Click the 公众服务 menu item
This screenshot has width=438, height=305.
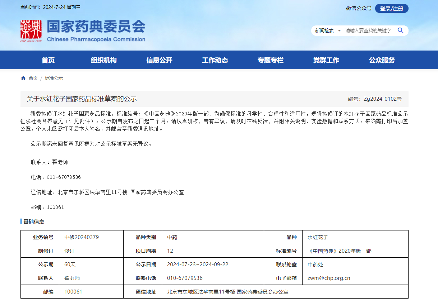[x=382, y=60]
